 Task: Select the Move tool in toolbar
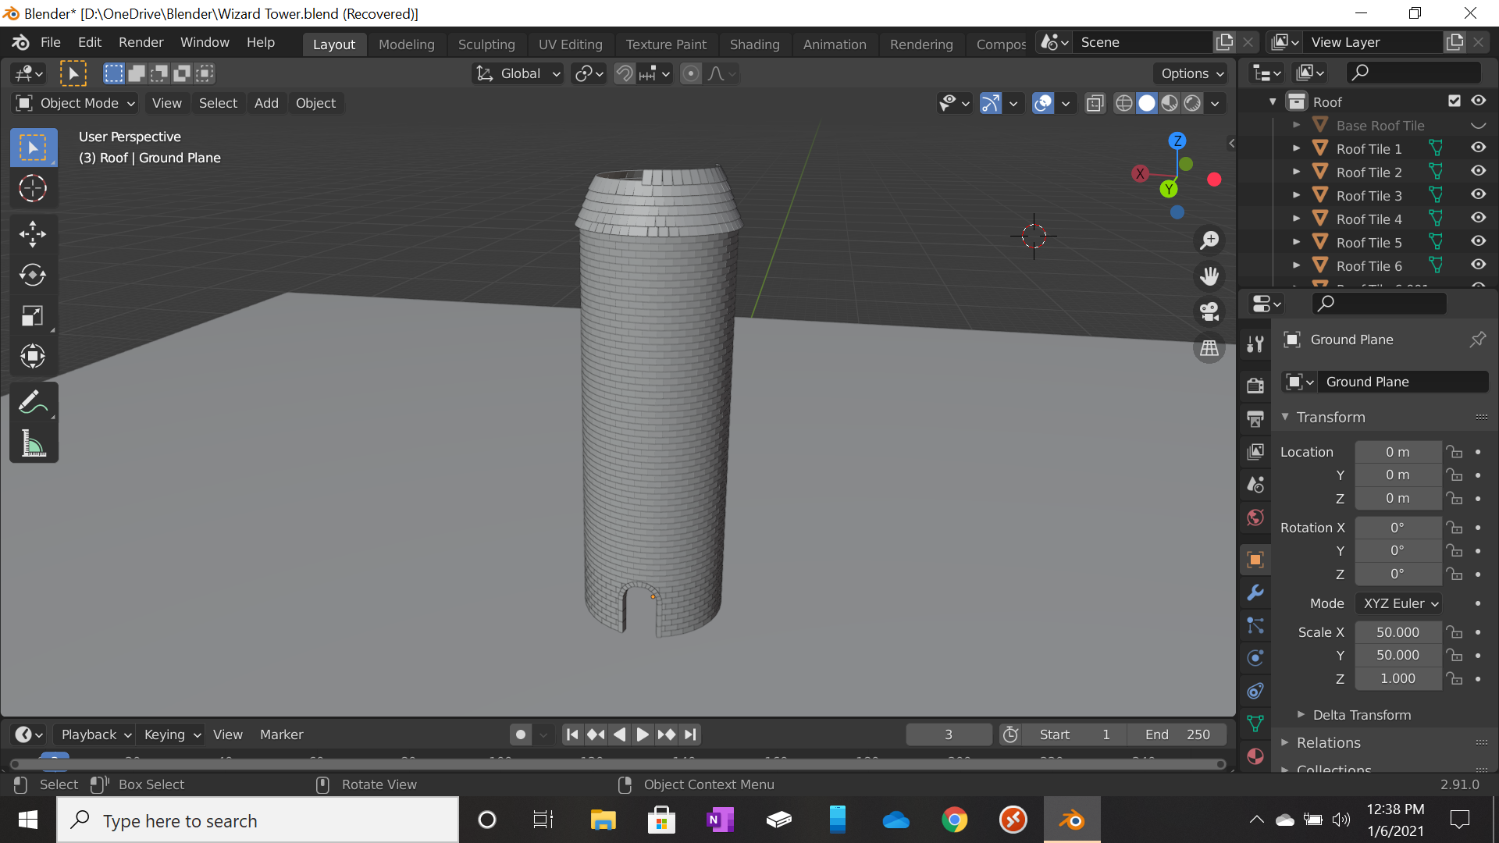pos(33,233)
